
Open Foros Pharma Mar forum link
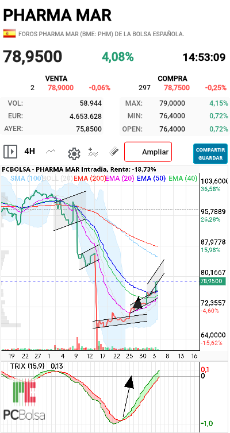click(x=101, y=34)
